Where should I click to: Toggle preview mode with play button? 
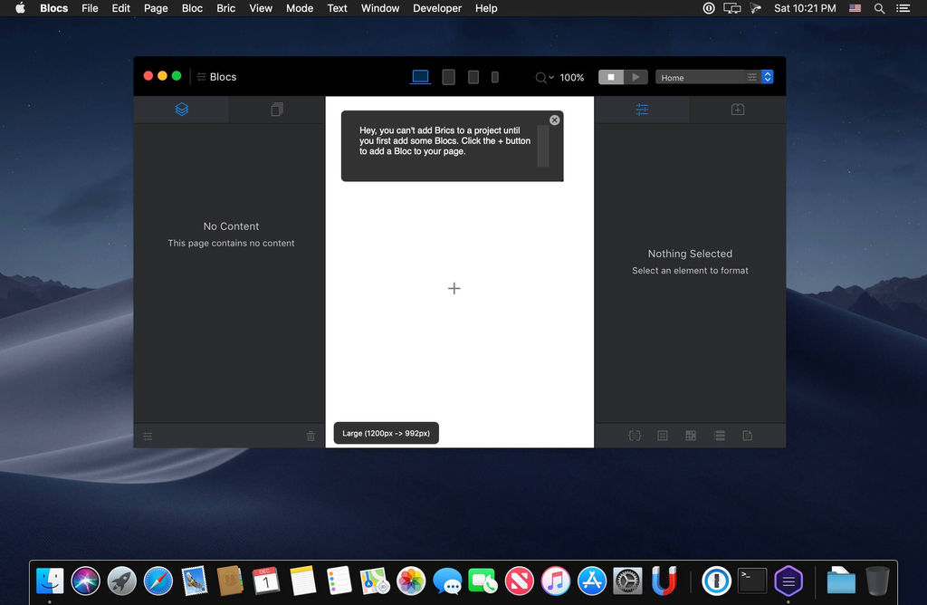[636, 77]
